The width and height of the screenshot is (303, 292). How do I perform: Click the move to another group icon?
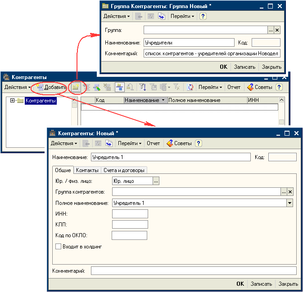tap(130, 87)
